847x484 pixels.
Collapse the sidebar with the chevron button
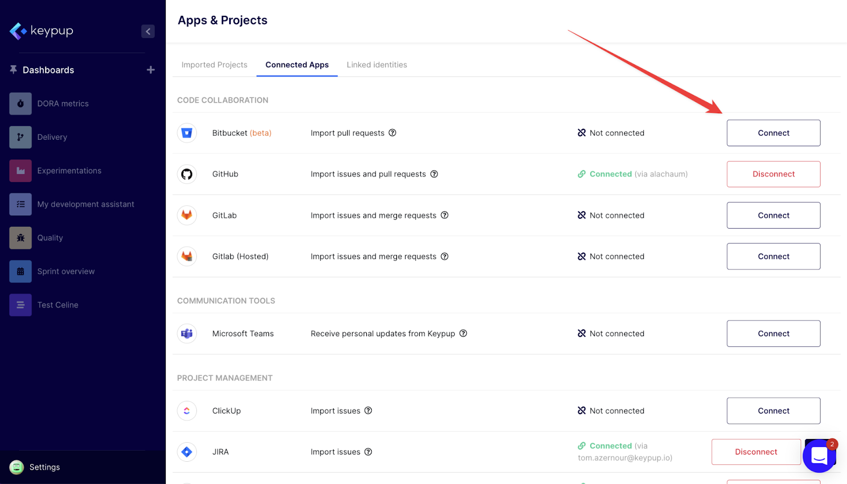coord(148,31)
